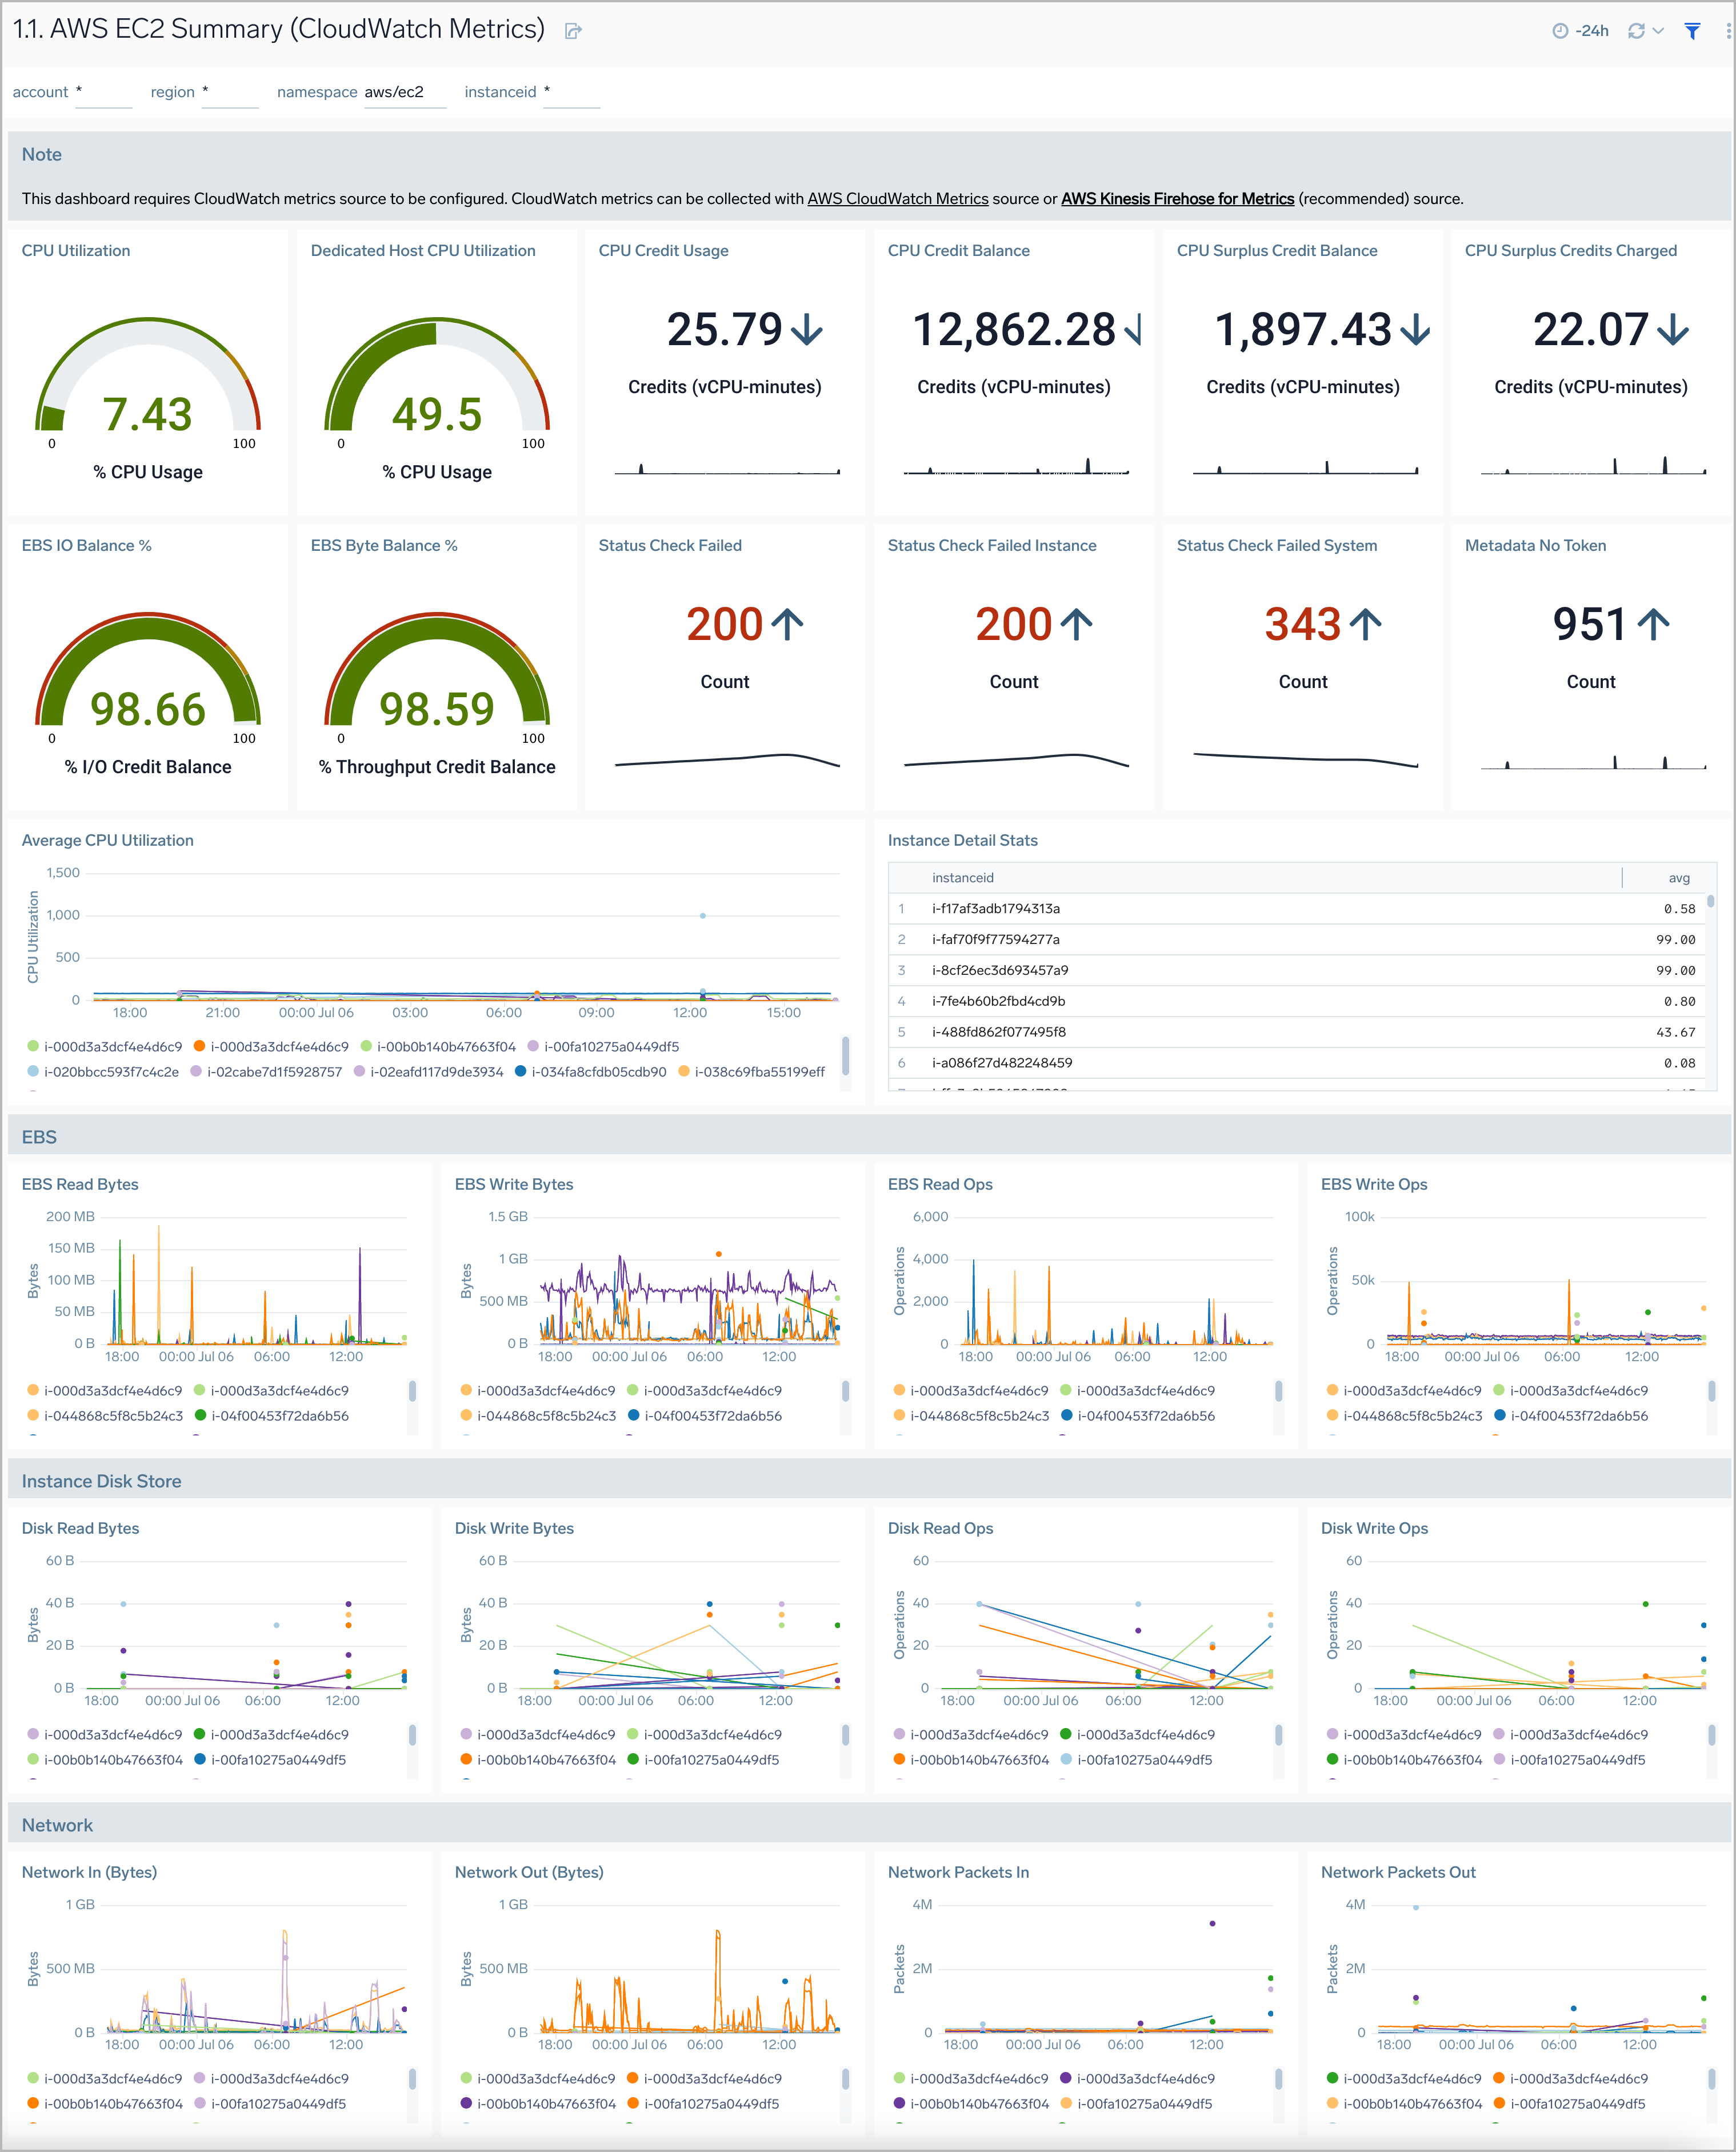Image resolution: width=1736 pixels, height=2152 pixels.
Task: Open the AWS CloudWatch Metrics link
Action: point(897,198)
